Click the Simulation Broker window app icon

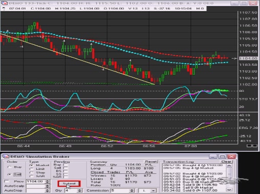coord(6,157)
